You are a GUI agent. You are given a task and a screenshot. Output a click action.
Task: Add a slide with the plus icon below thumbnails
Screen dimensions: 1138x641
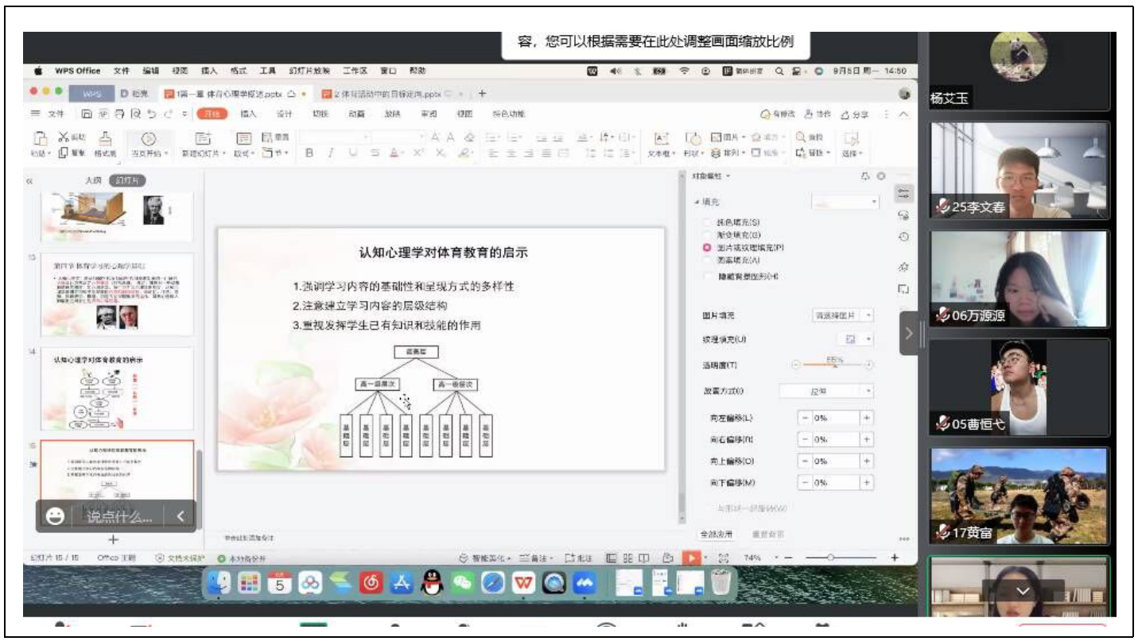[x=113, y=540]
